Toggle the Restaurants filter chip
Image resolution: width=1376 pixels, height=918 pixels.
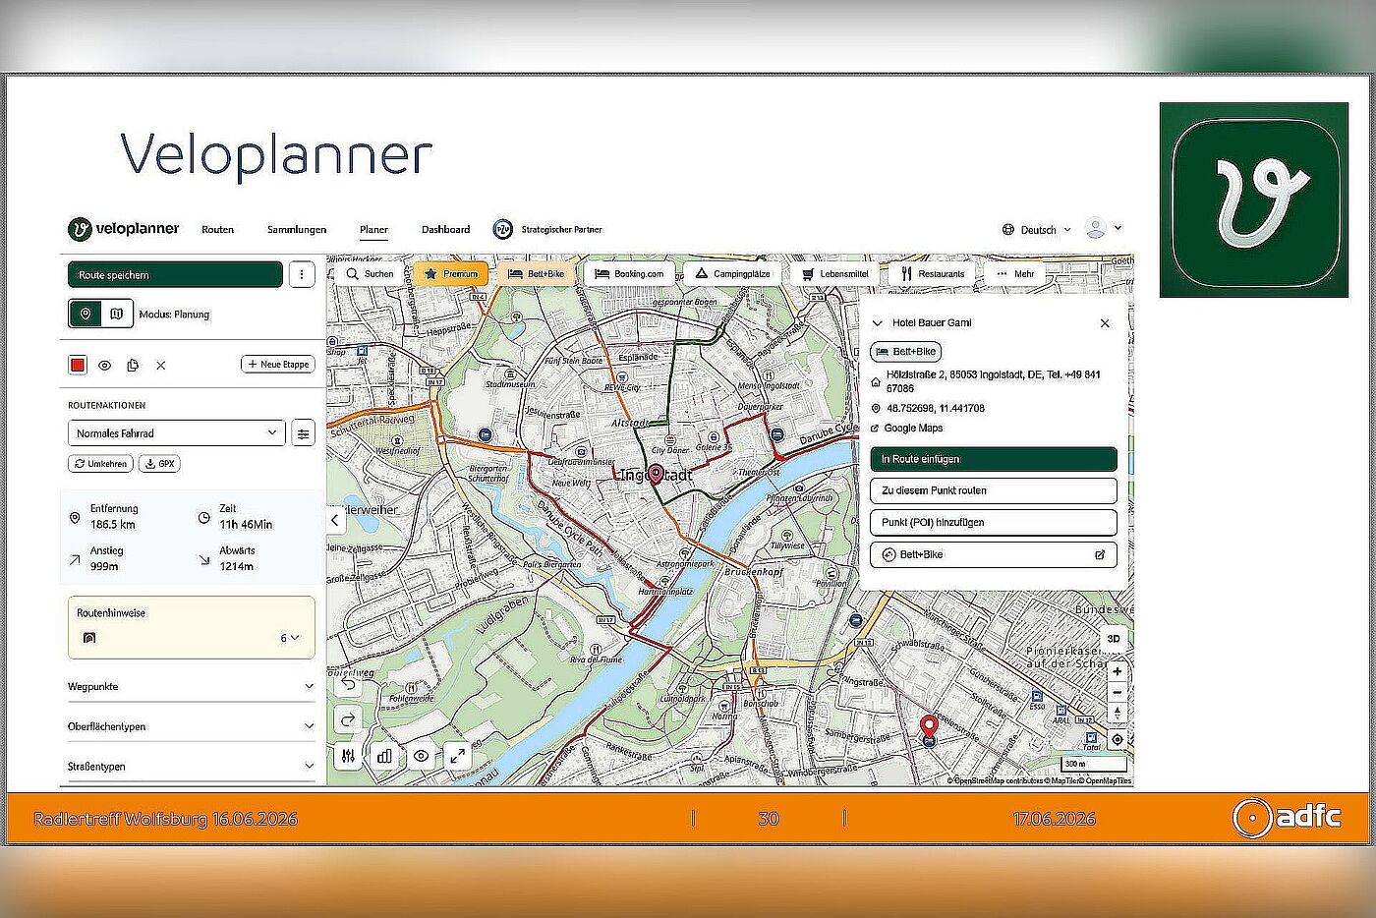pos(932,273)
